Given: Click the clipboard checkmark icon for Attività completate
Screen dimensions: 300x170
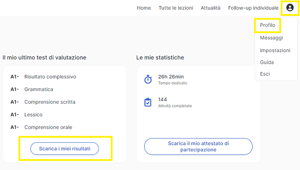Looking at the screenshot, I should (x=148, y=102).
